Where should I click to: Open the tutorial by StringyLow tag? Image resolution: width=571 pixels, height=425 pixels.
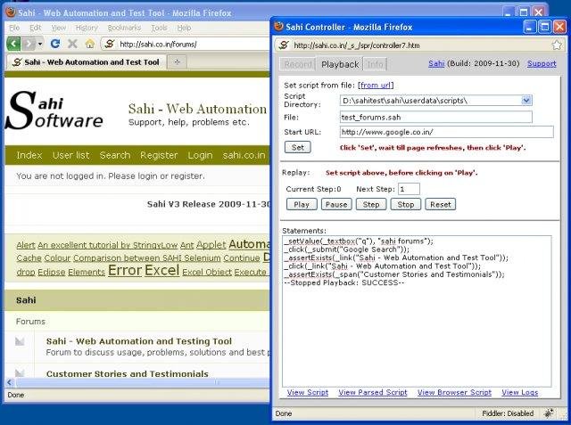[107, 245]
